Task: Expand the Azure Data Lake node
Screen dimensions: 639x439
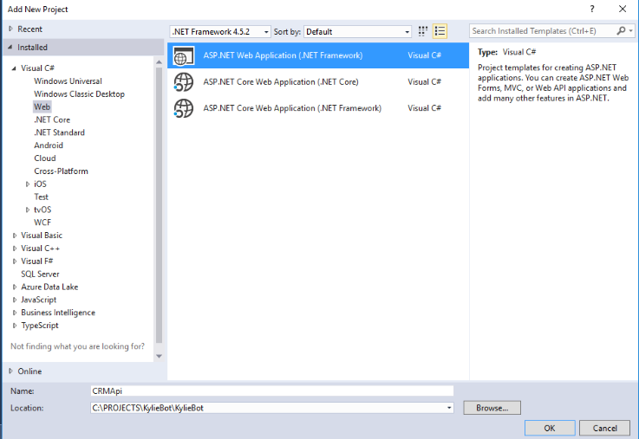Action: (x=14, y=287)
